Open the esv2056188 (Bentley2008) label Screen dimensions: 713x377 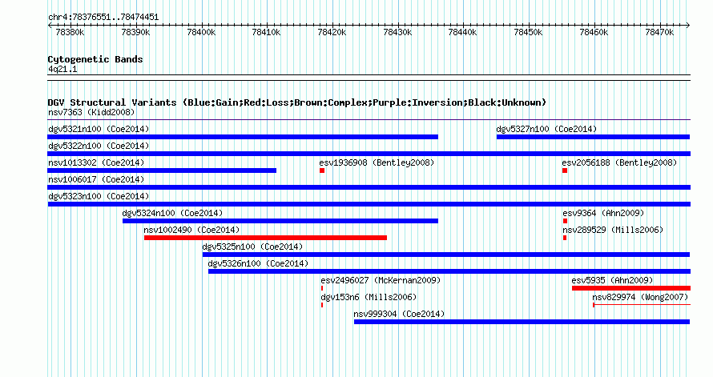[x=619, y=162]
